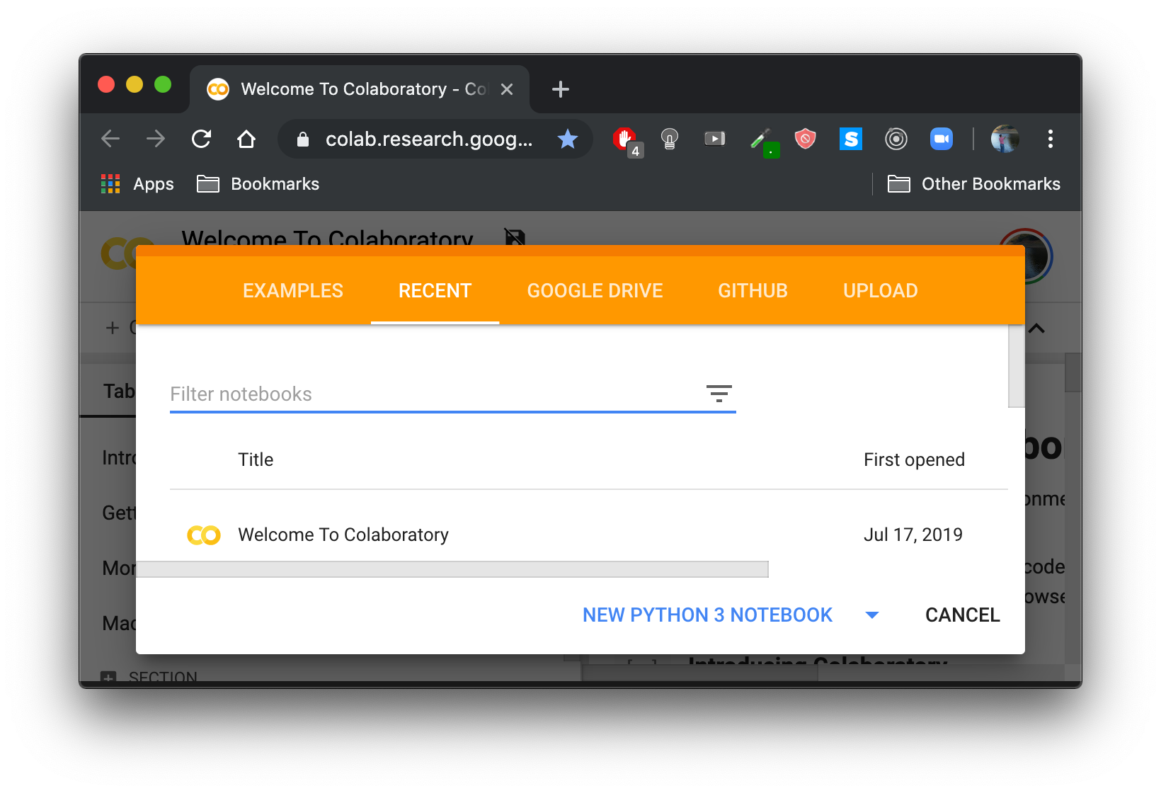Switch to the GITHUB tab
This screenshot has height=793, width=1161.
click(753, 290)
